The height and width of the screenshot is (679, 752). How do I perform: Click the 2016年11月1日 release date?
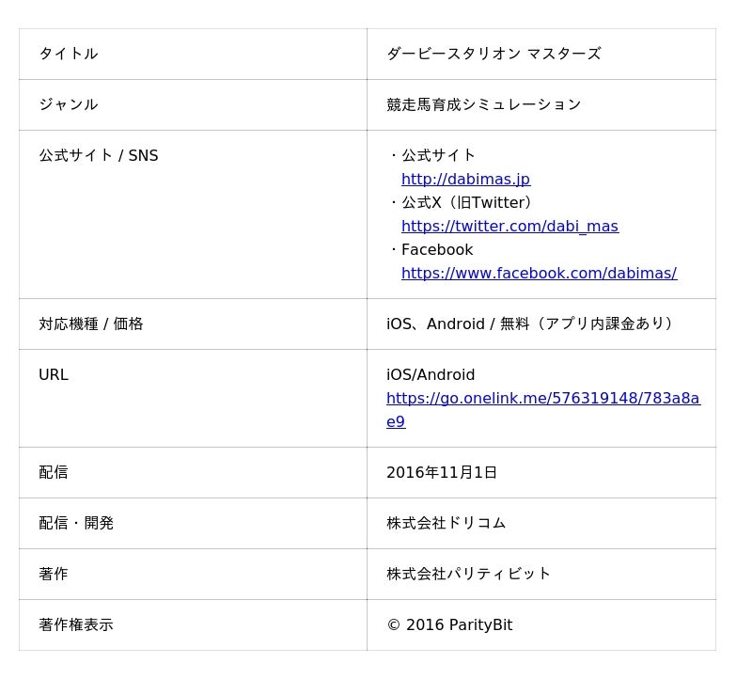click(442, 472)
